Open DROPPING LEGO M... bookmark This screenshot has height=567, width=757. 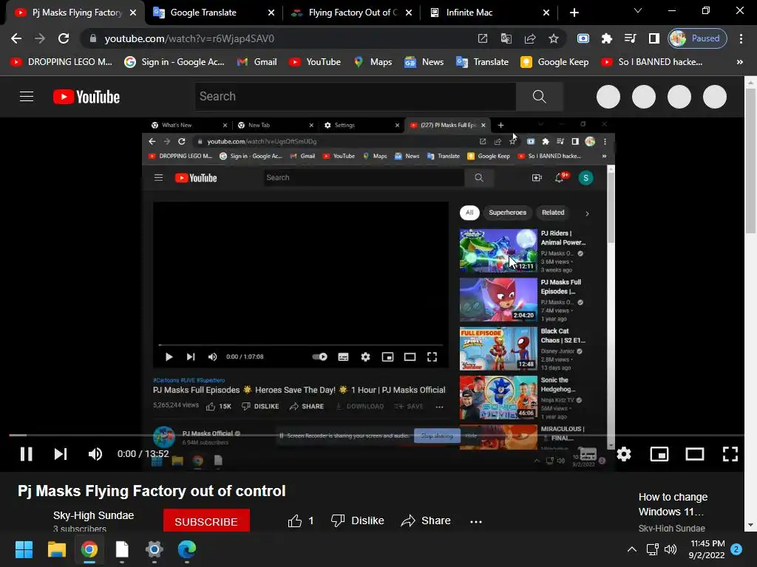point(61,62)
